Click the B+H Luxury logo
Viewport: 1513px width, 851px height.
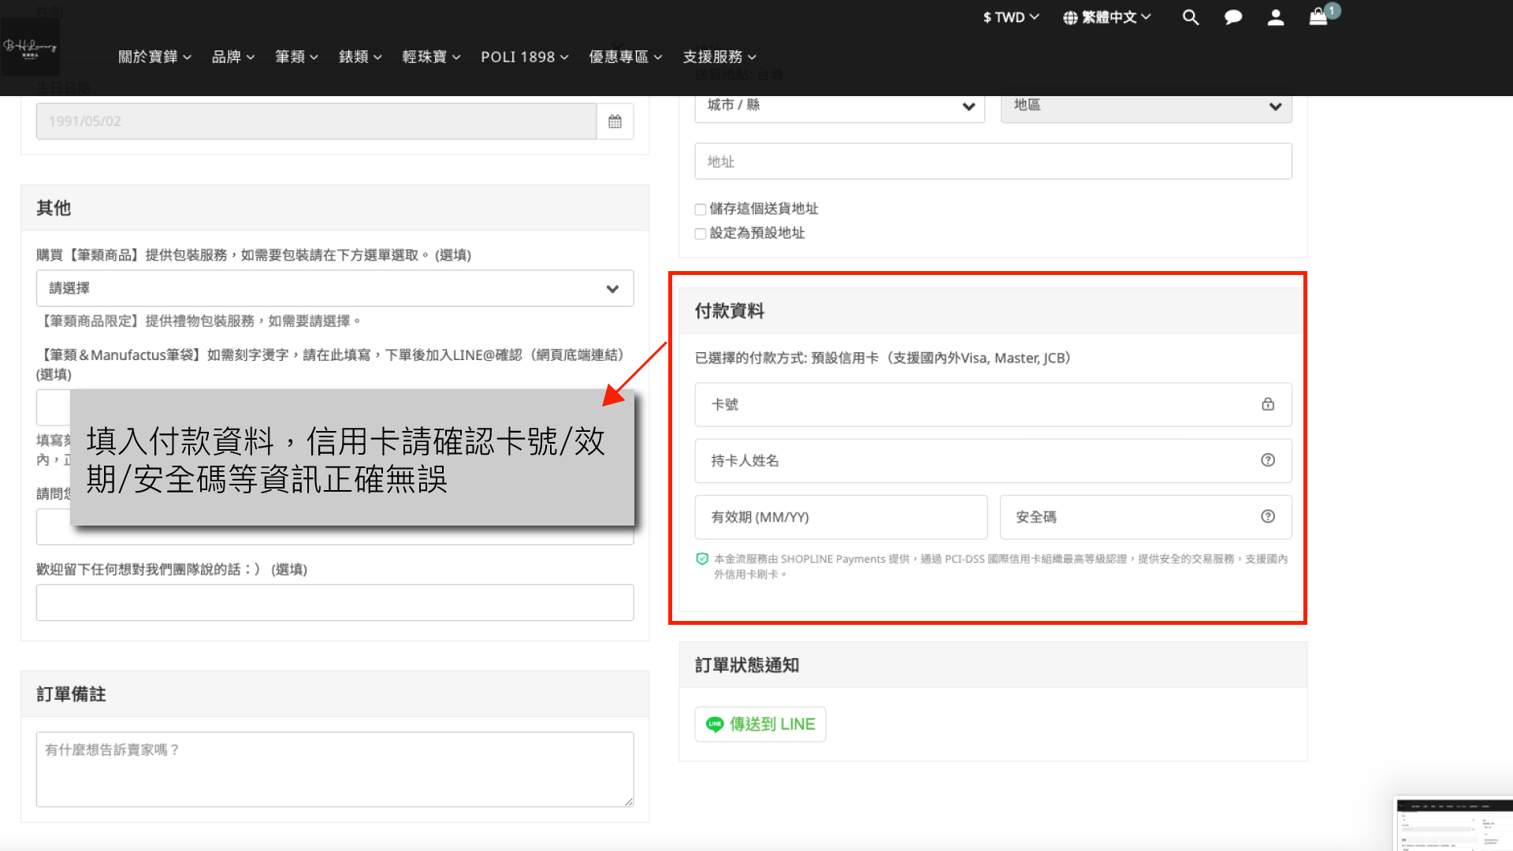tap(30, 47)
